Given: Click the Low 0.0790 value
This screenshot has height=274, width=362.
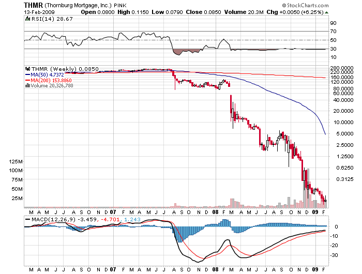Looking at the screenshot, I should point(167,12).
